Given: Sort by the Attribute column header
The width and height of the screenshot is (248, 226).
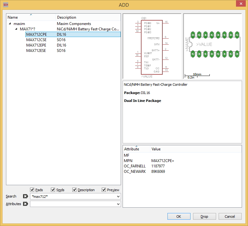Looking at the screenshot, I should click(x=136, y=149).
